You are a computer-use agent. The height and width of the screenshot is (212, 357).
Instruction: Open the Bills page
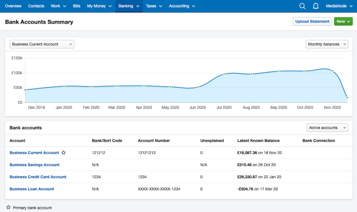click(x=76, y=6)
